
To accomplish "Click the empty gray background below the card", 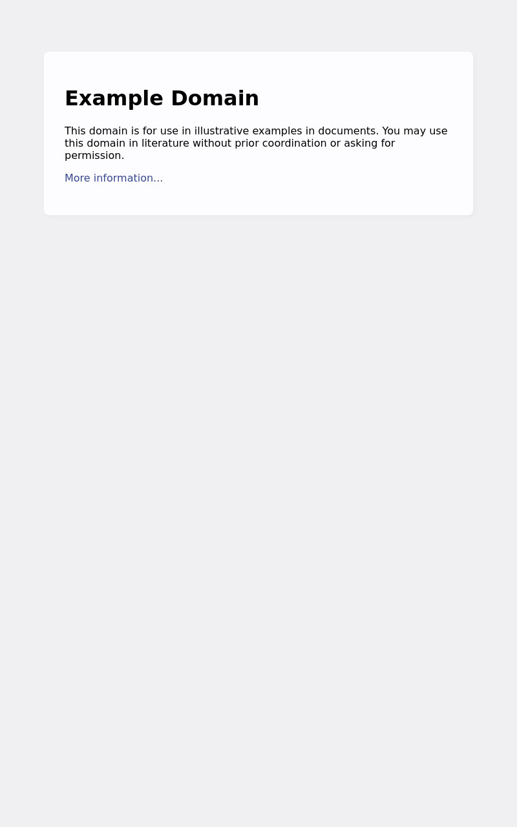I will pyautogui.click(x=258, y=517).
